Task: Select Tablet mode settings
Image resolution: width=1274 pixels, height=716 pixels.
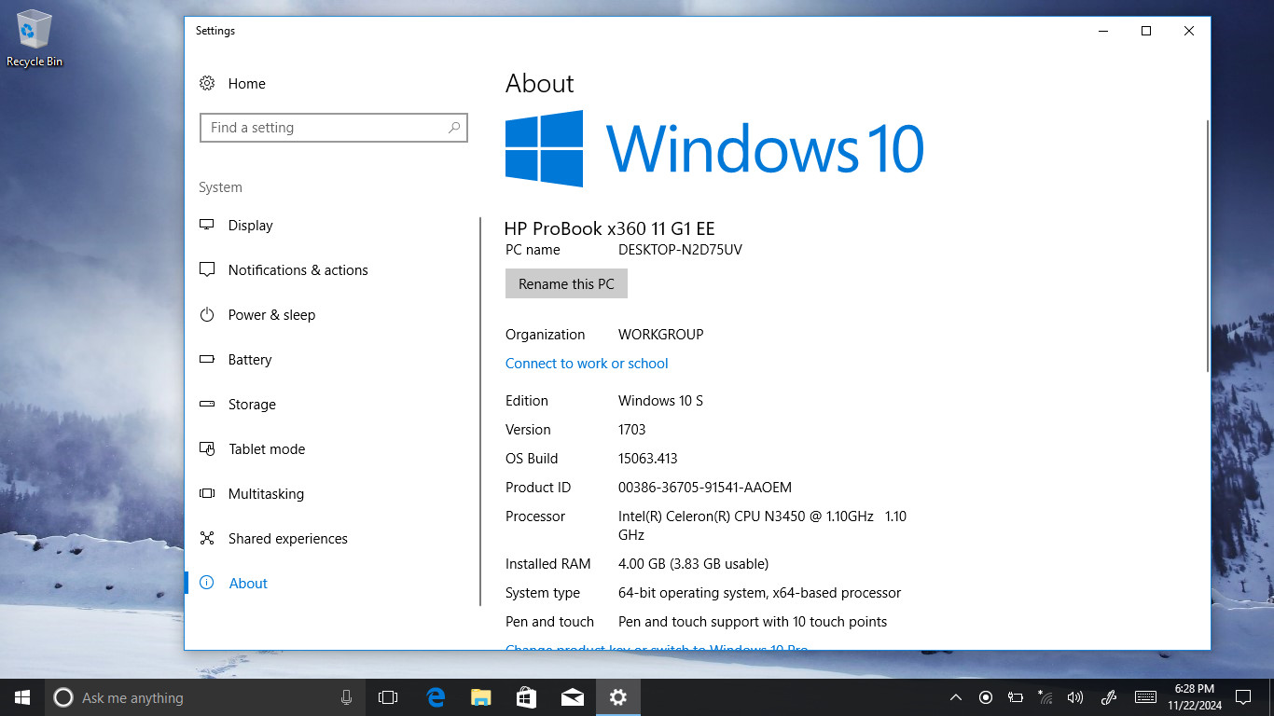Action: [x=267, y=448]
